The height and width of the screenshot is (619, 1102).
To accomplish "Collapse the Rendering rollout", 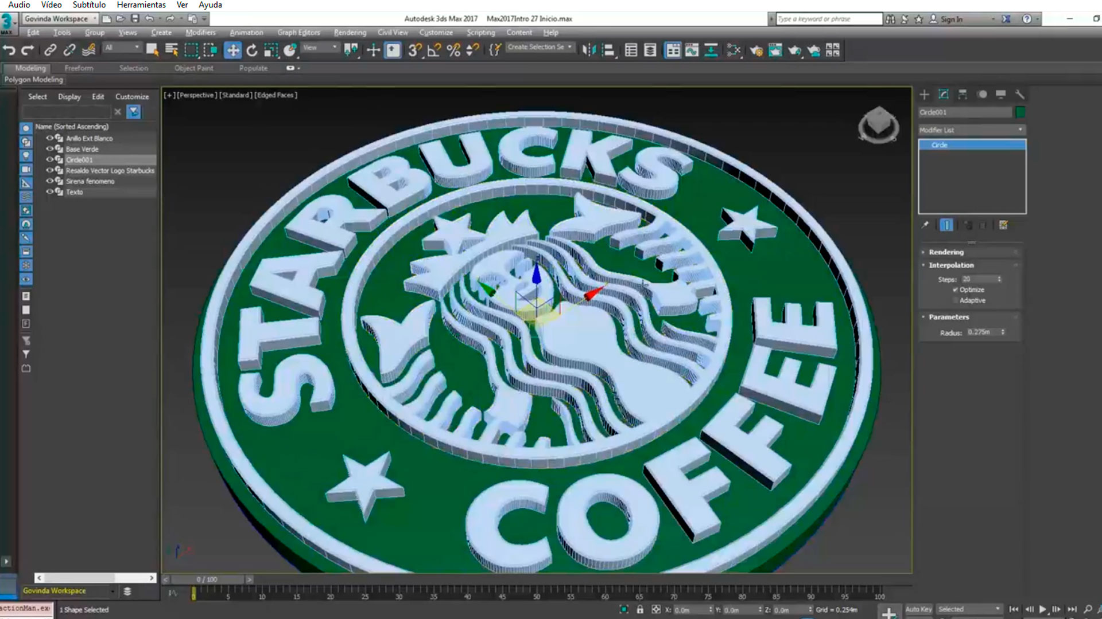I will (x=946, y=252).
